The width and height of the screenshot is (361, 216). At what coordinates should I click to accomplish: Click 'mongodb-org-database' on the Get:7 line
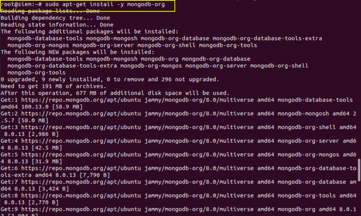coord(312,182)
